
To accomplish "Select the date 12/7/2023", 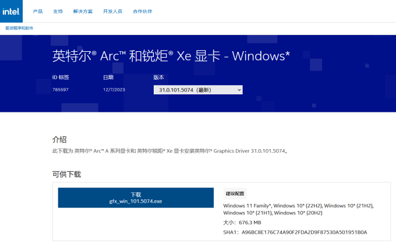I will (114, 90).
